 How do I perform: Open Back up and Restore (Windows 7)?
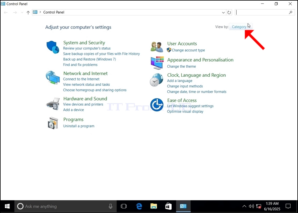[89, 59]
